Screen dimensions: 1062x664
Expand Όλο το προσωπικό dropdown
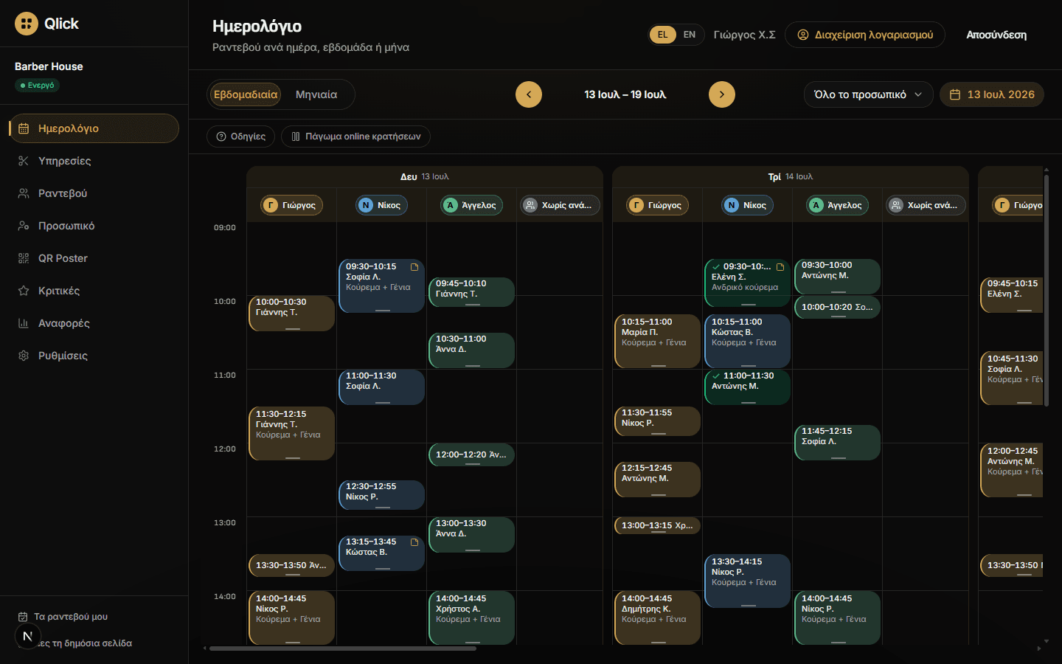[868, 94]
